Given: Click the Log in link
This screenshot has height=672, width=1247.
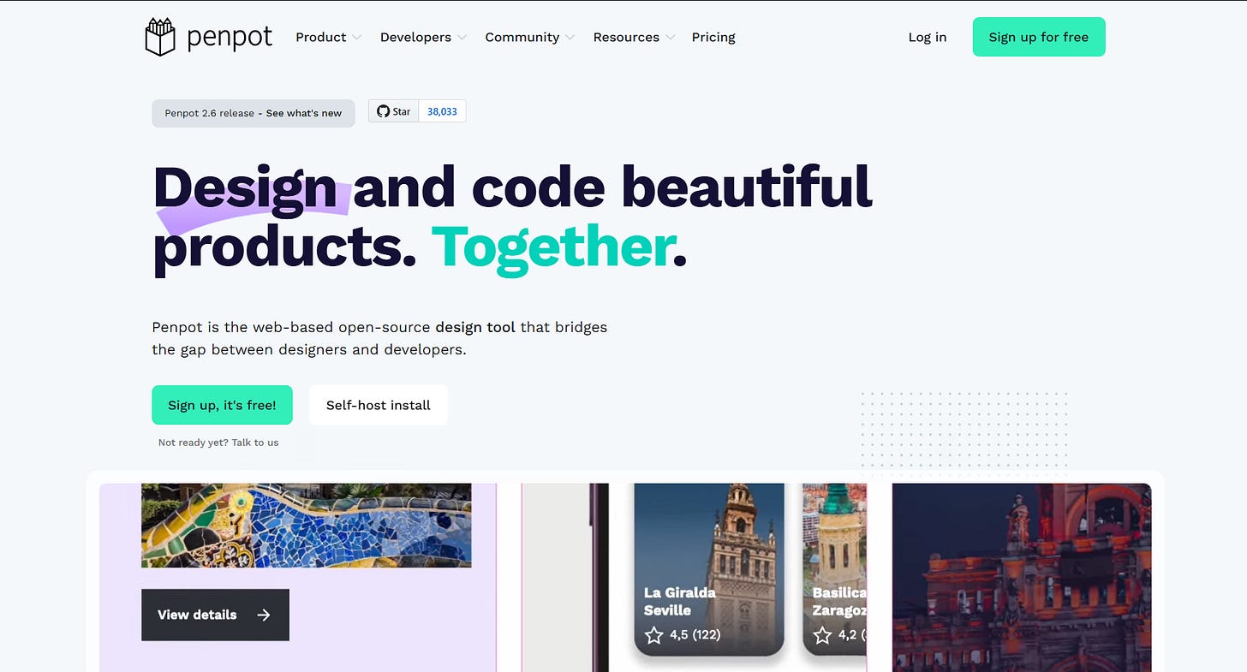Looking at the screenshot, I should (928, 37).
